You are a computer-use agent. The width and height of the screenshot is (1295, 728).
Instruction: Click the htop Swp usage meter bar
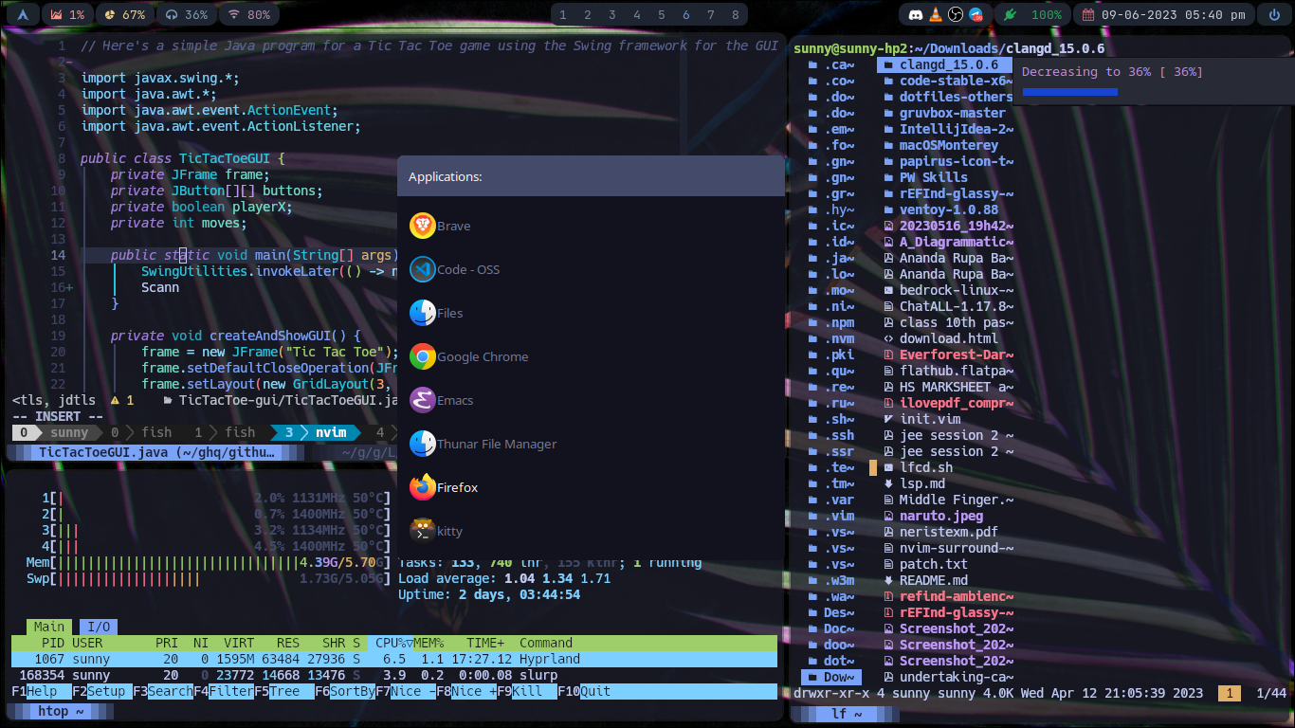click(209, 578)
